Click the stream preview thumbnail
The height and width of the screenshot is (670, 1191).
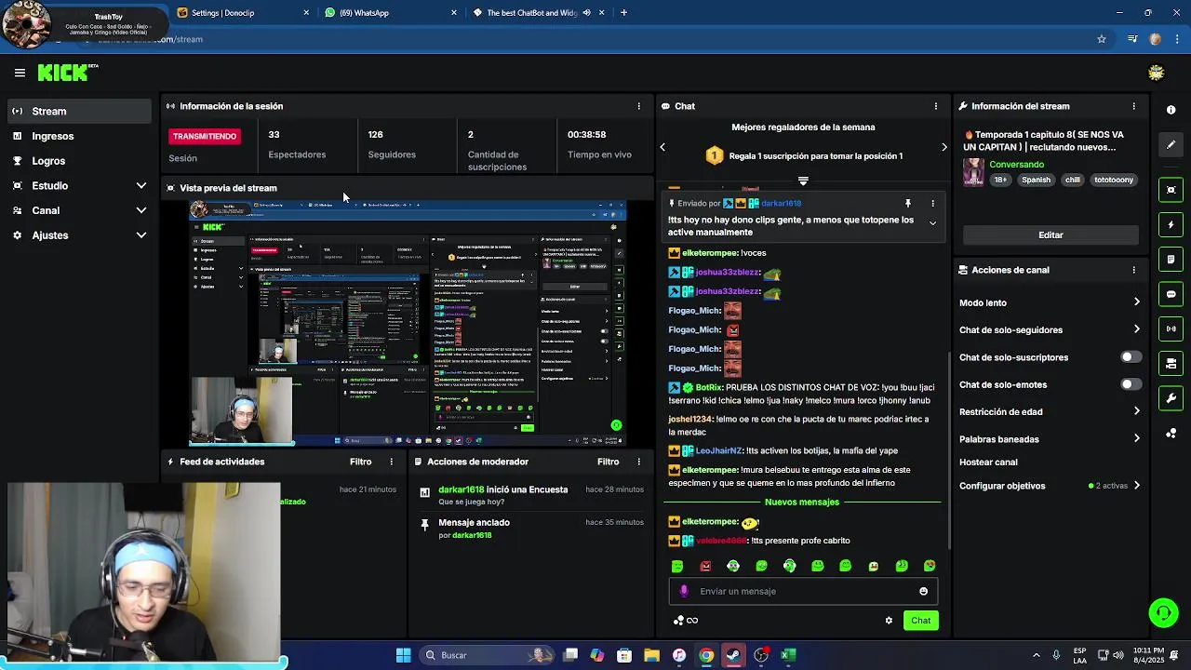[x=408, y=323]
